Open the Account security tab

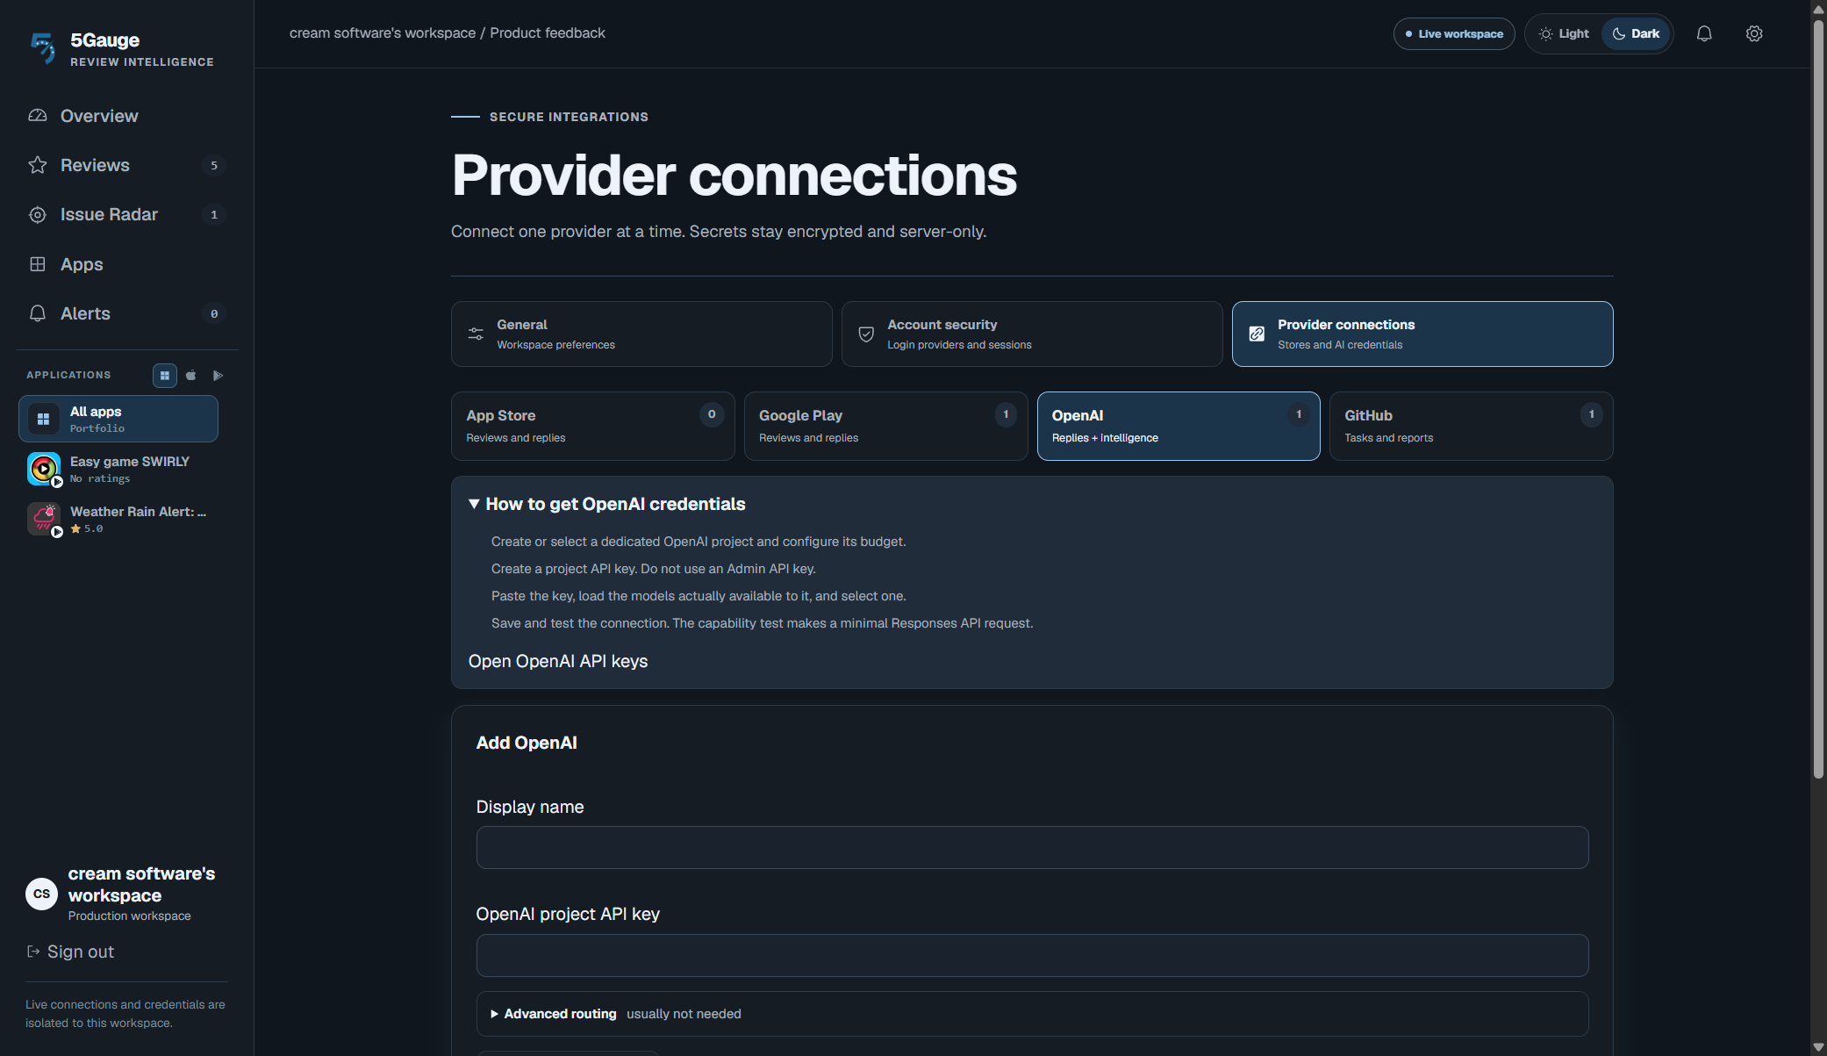(x=1032, y=334)
